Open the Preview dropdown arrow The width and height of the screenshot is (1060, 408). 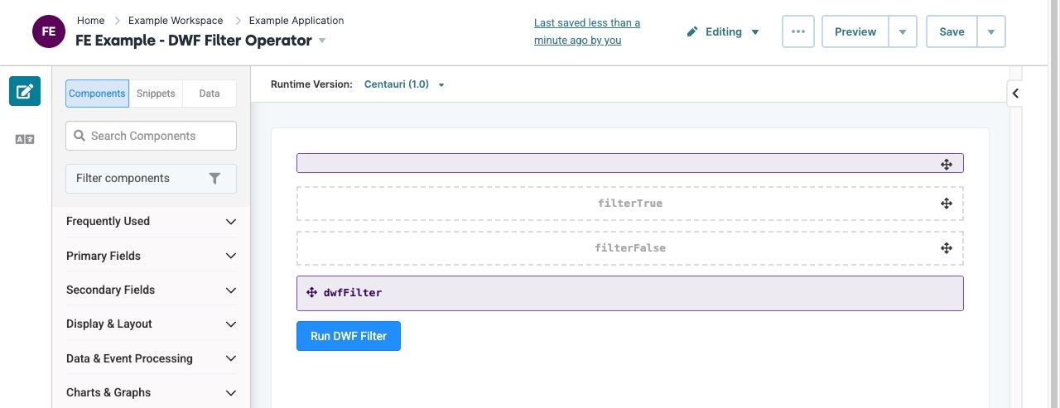click(902, 31)
